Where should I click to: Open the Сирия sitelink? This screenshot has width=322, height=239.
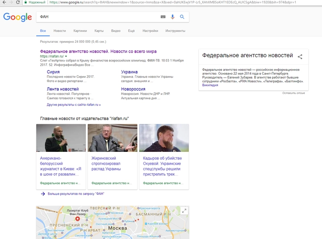tap(53, 72)
